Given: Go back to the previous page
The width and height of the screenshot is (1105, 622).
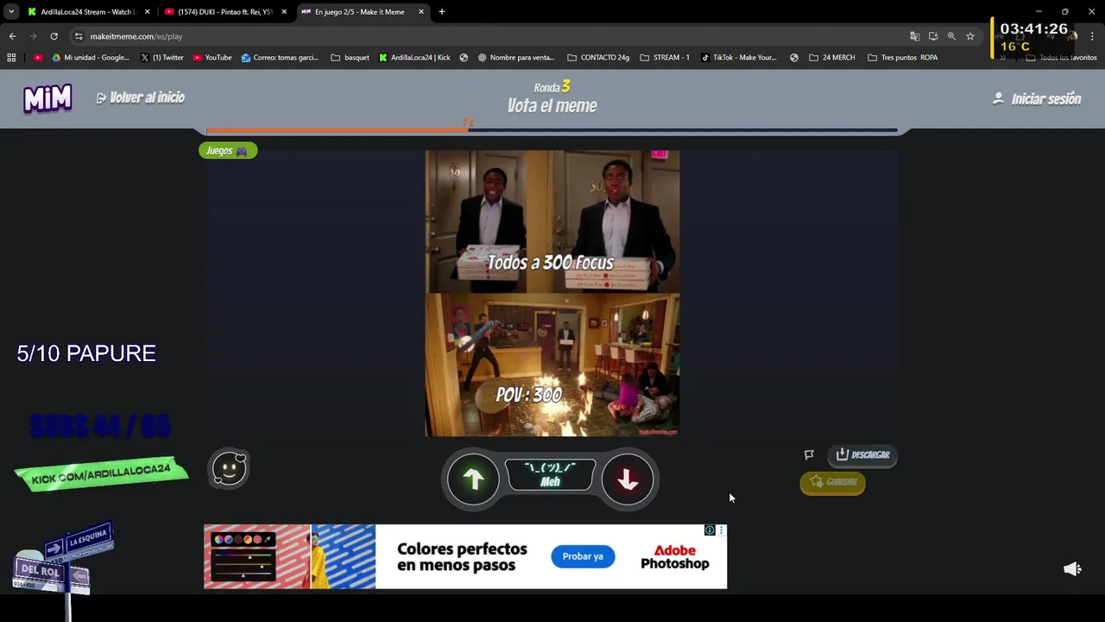Looking at the screenshot, I should point(12,36).
